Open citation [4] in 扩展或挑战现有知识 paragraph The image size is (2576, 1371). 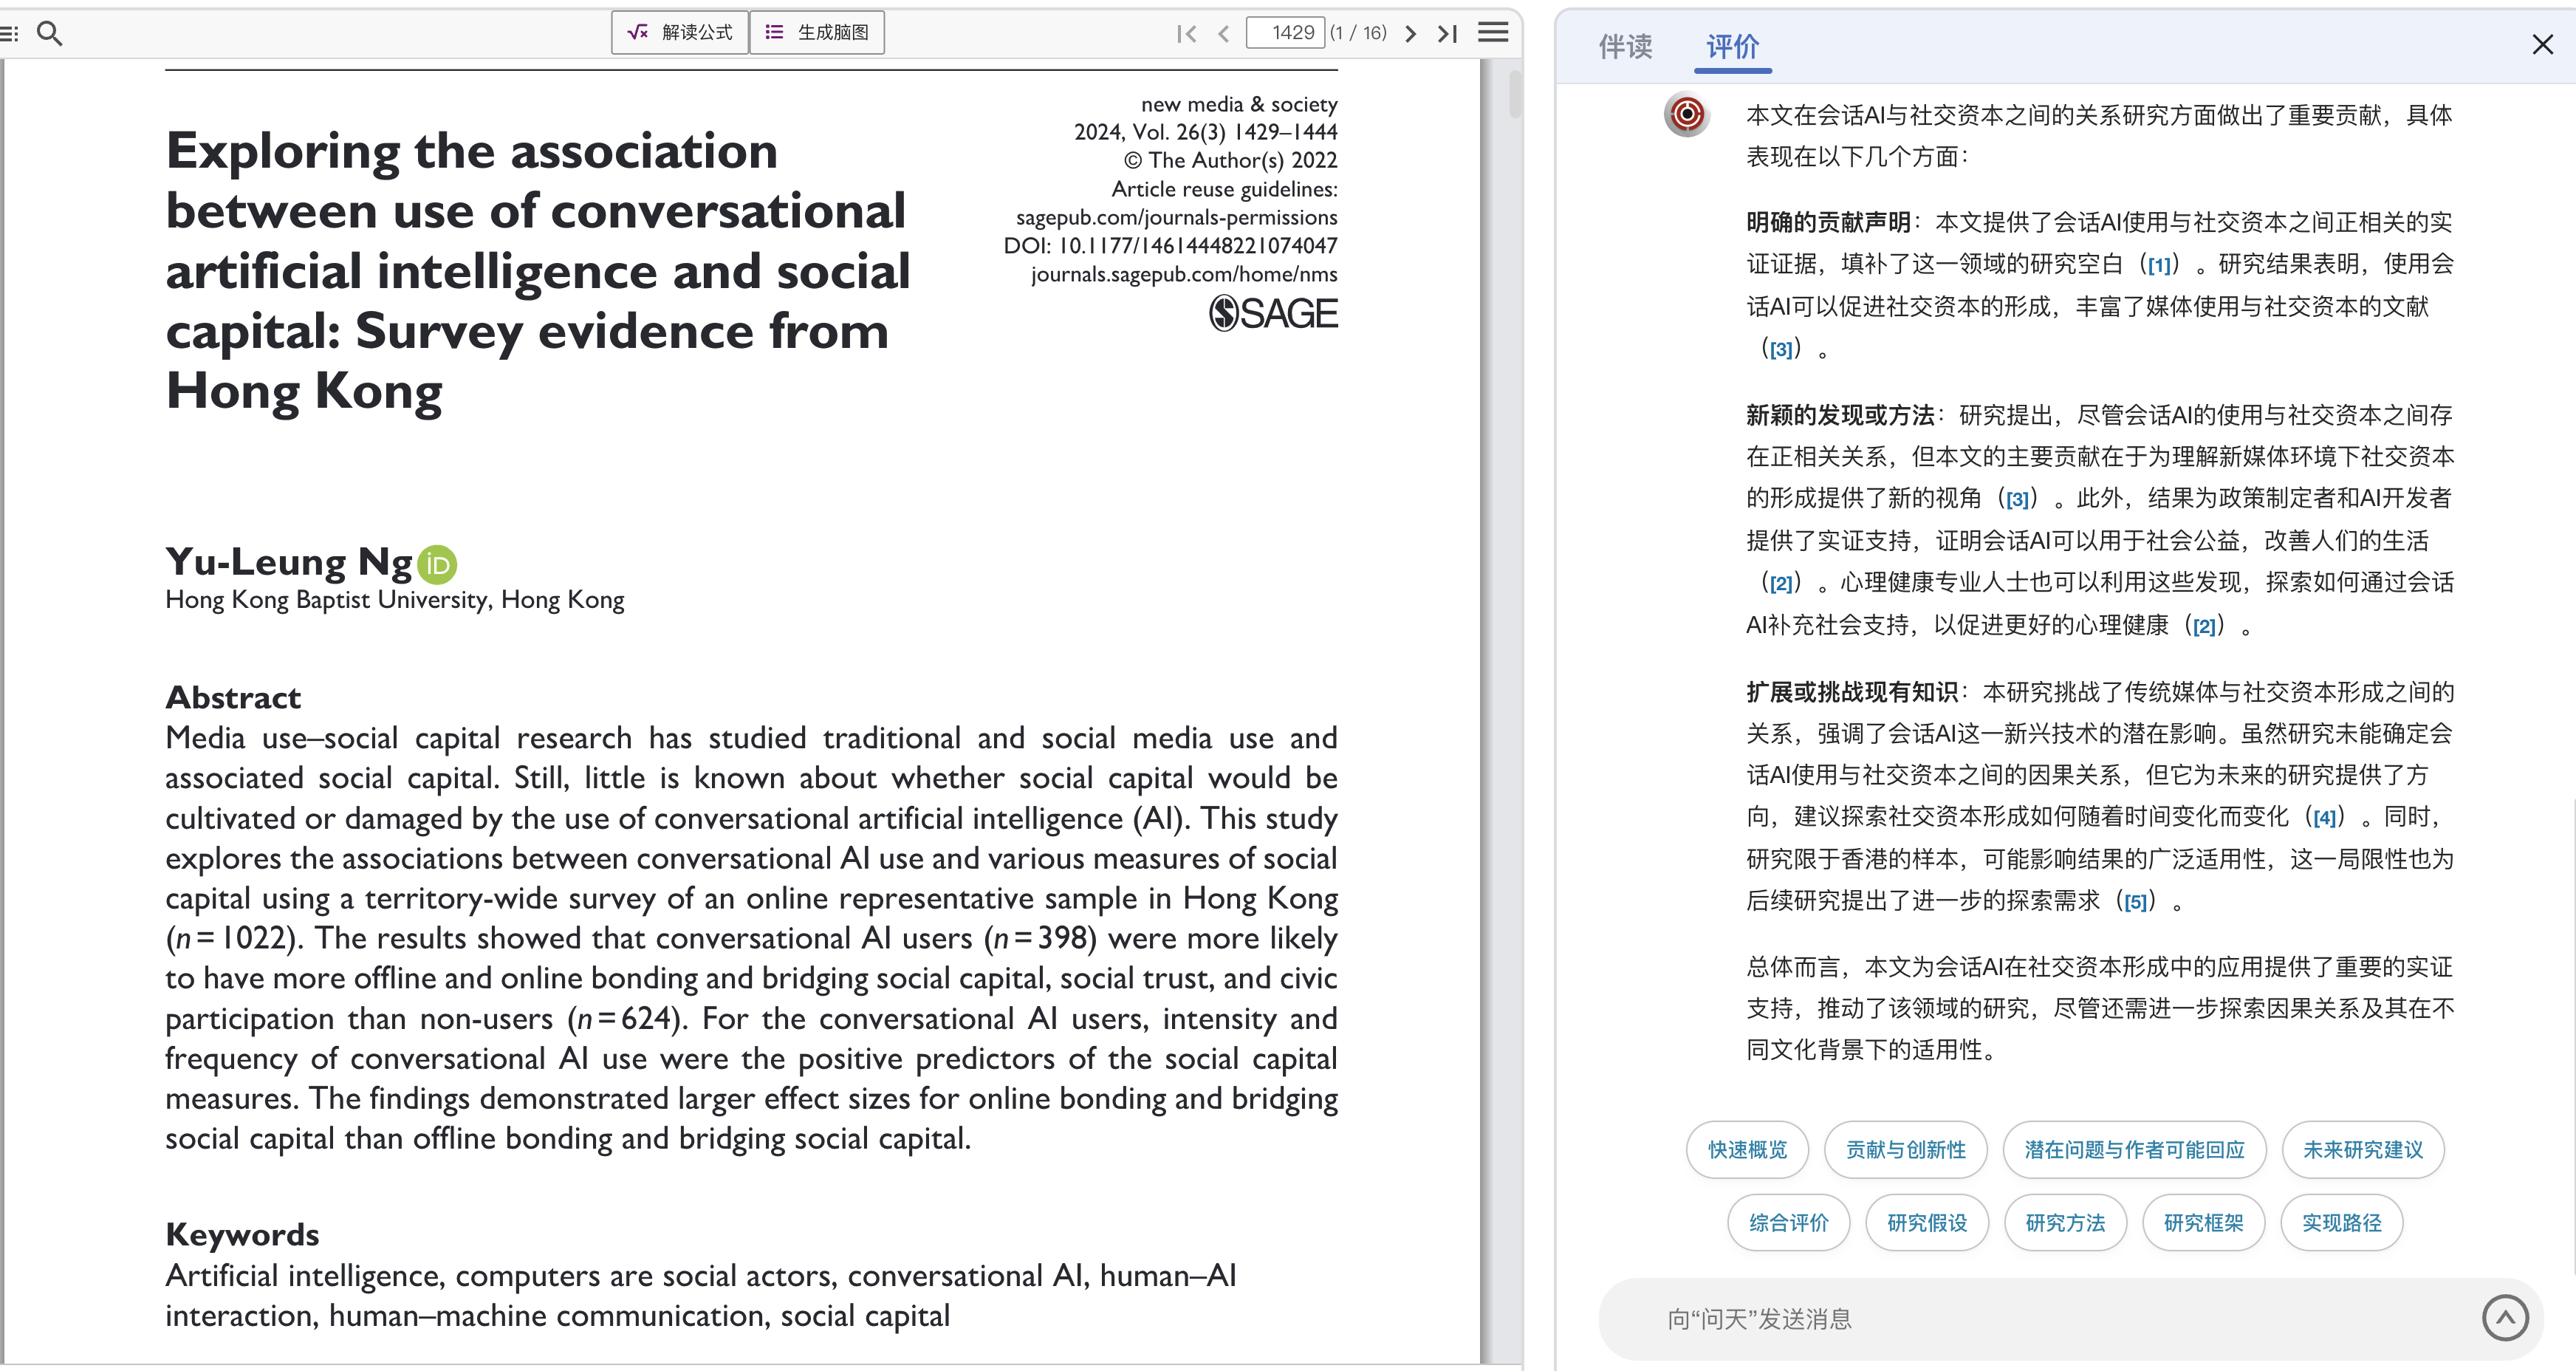[2325, 818]
